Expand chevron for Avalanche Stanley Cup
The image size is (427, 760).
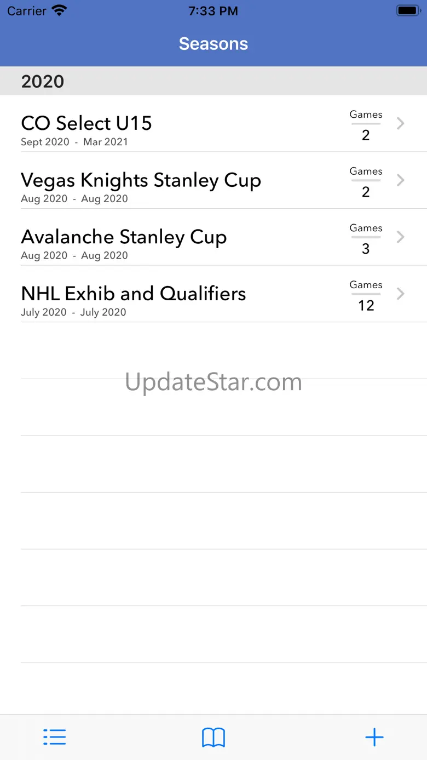tap(401, 237)
